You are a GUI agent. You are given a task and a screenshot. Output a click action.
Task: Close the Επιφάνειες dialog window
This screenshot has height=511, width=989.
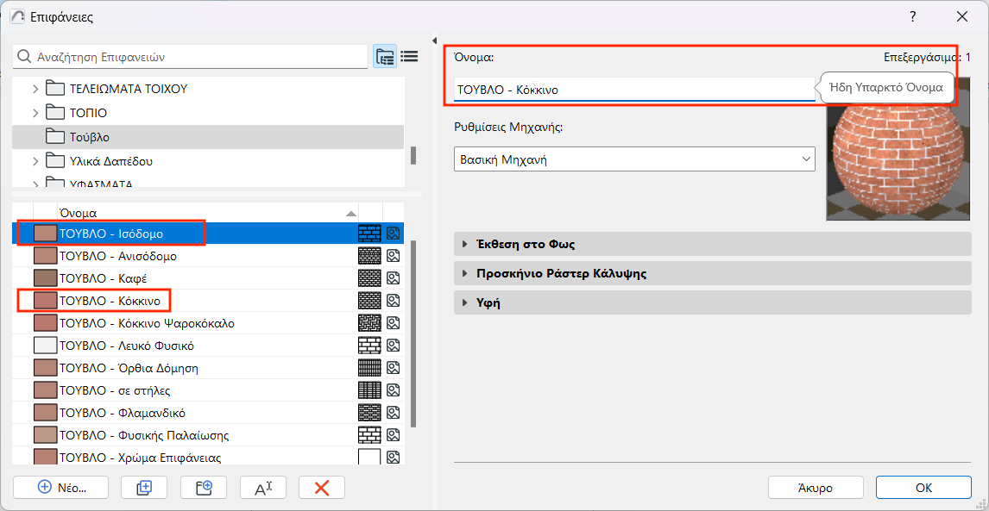click(962, 17)
